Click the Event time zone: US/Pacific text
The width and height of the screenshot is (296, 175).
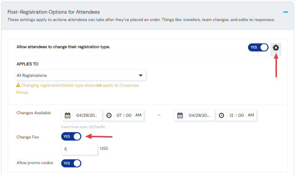(83, 127)
